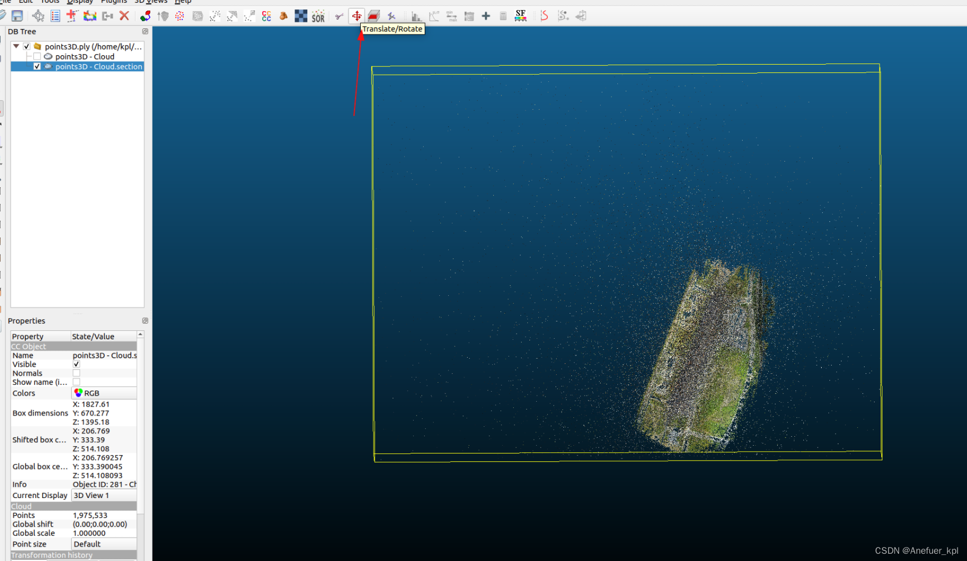The width and height of the screenshot is (967, 561).
Task: Uncheck the points3D - Cloud.section checkbox
Action: [x=37, y=67]
